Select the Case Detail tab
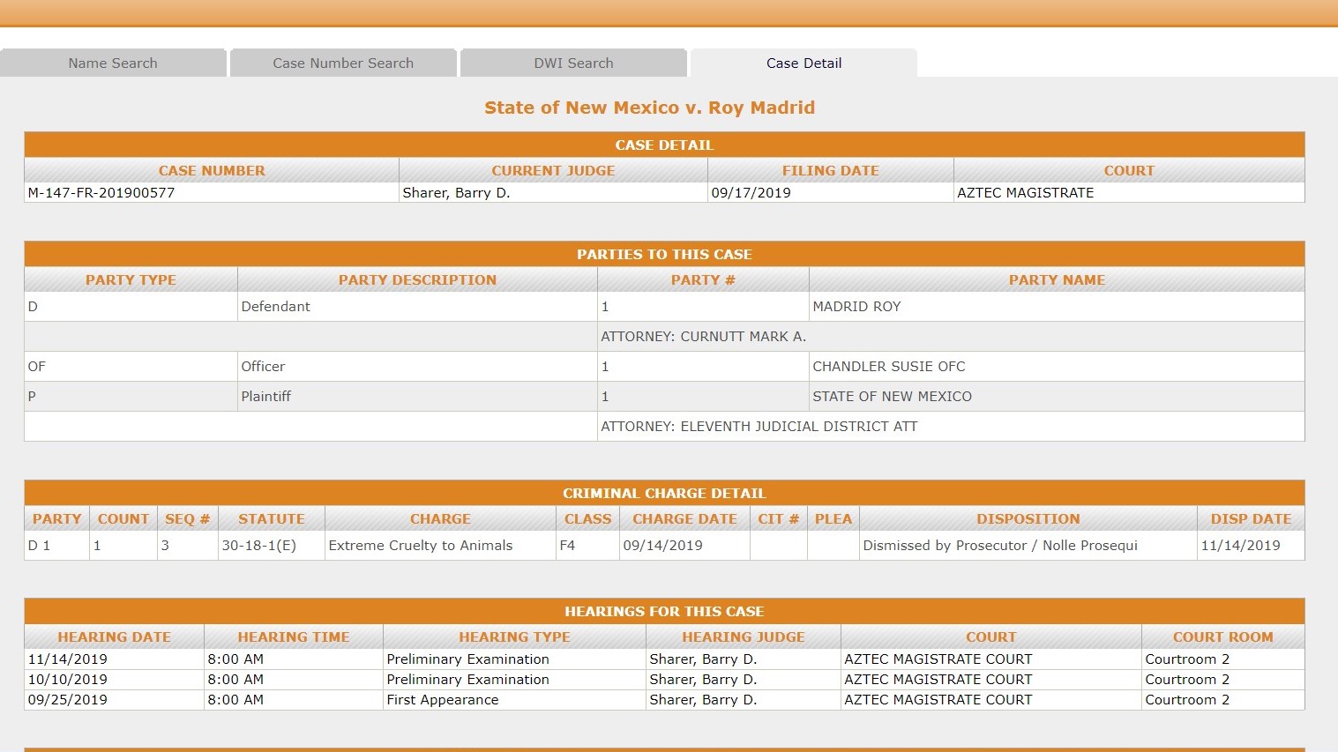Screen dimensions: 1338x752 point(804,63)
